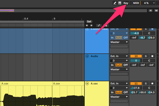Solo the A.sax track

tap(146, 83)
